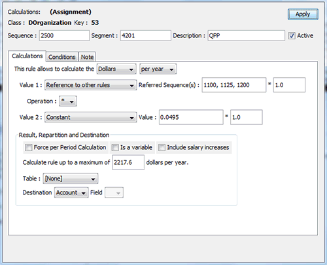Click the Segment field containing 4201
The image size is (327, 265).
point(146,35)
